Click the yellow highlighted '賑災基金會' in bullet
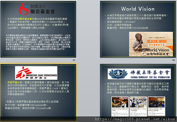 [x=26, y=19]
